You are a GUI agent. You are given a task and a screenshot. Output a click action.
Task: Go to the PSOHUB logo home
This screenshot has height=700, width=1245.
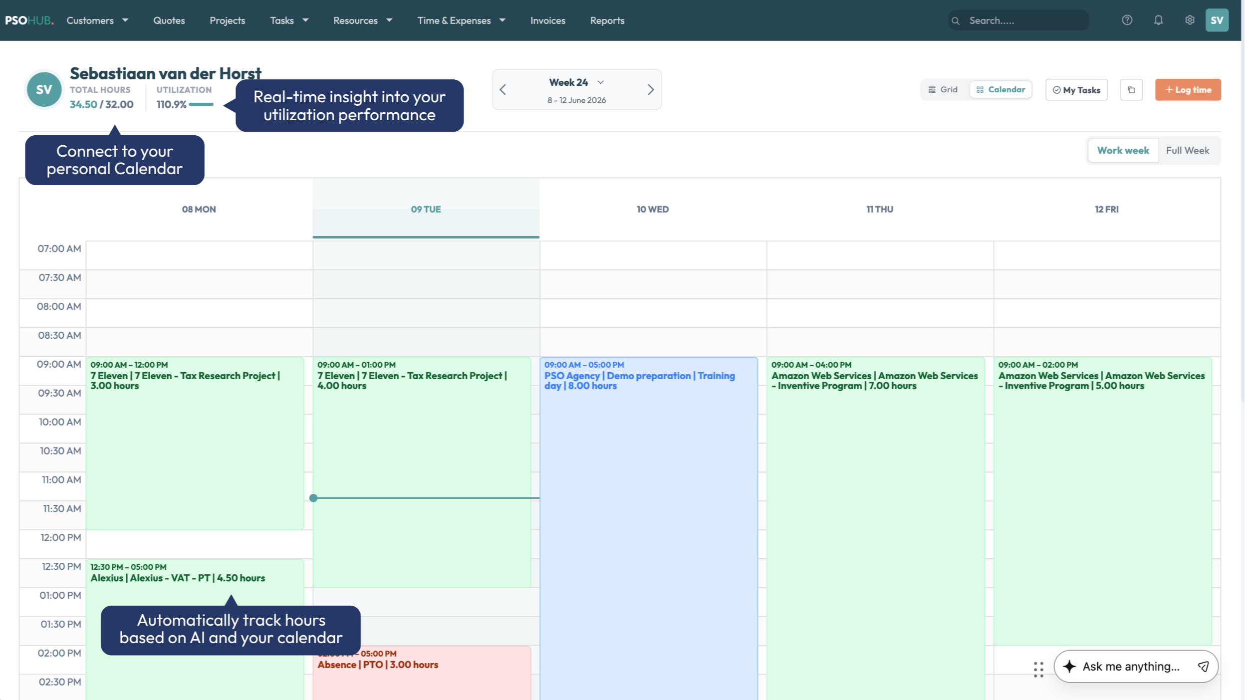point(29,20)
